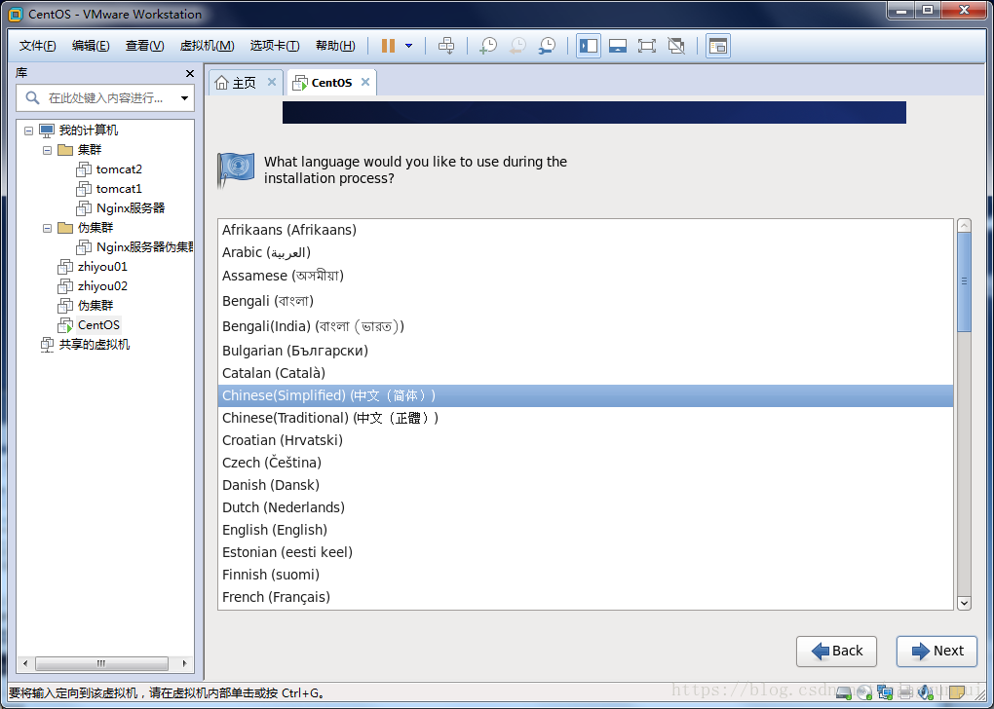Screen dimensions: 994x709
Task: Select Croatian language
Action: pyautogui.click(x=585, y=440)
